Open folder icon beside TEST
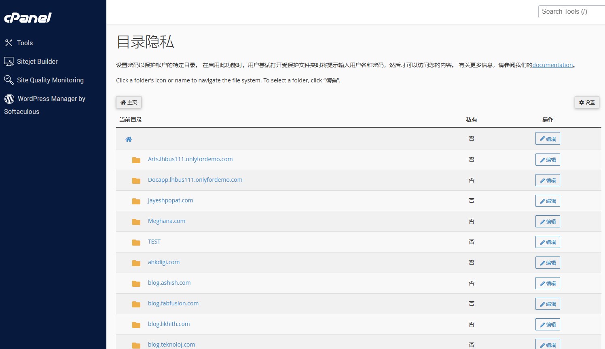 coord(136,242)
